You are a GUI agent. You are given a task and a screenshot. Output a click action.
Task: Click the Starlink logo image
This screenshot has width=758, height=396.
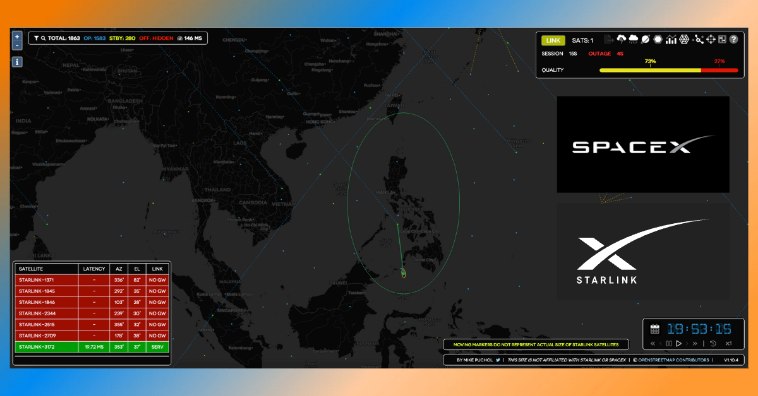point(643,252)
